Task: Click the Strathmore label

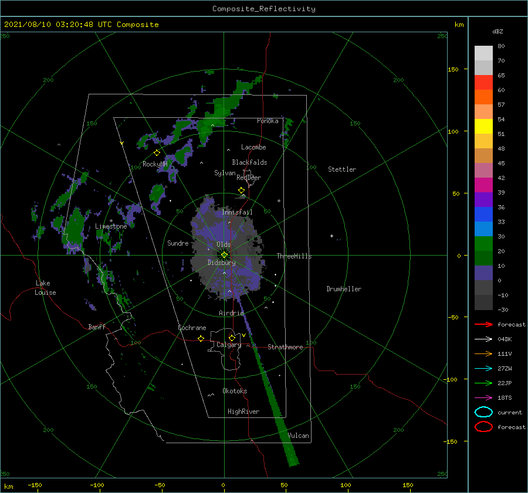Action: click(x=285, y=347)
